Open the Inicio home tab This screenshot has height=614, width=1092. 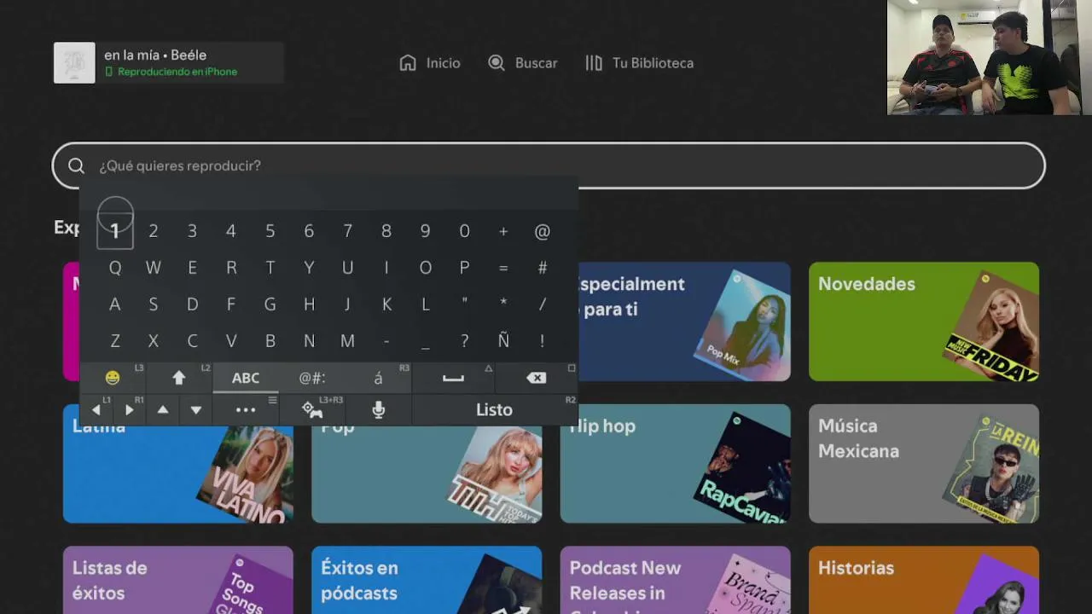[x=430, y=63]
